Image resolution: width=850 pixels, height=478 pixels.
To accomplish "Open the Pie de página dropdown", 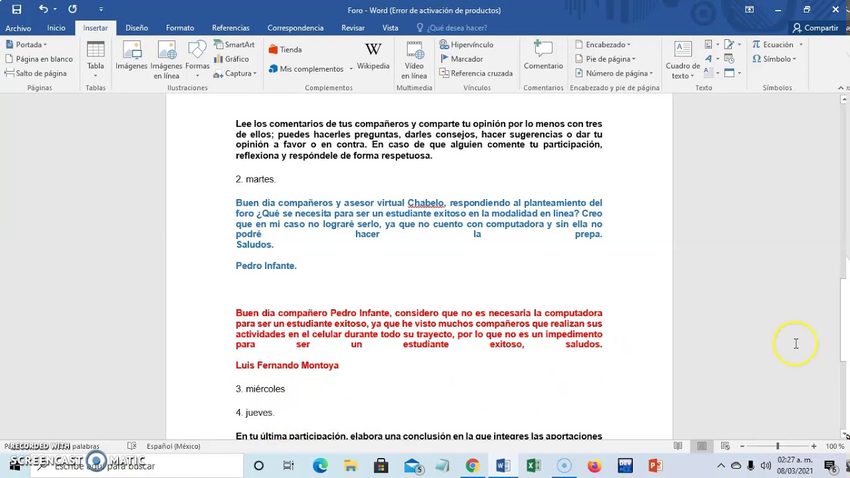I will click(605, 59).
